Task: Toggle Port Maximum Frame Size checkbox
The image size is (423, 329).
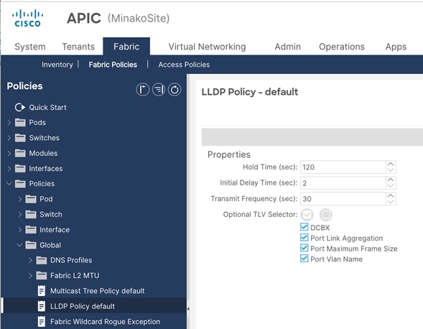Action: pyautogui.click(x=304, y=248)
